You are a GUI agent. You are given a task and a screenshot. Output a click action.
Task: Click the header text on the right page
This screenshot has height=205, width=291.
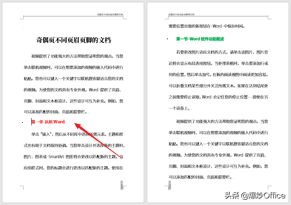181,14
